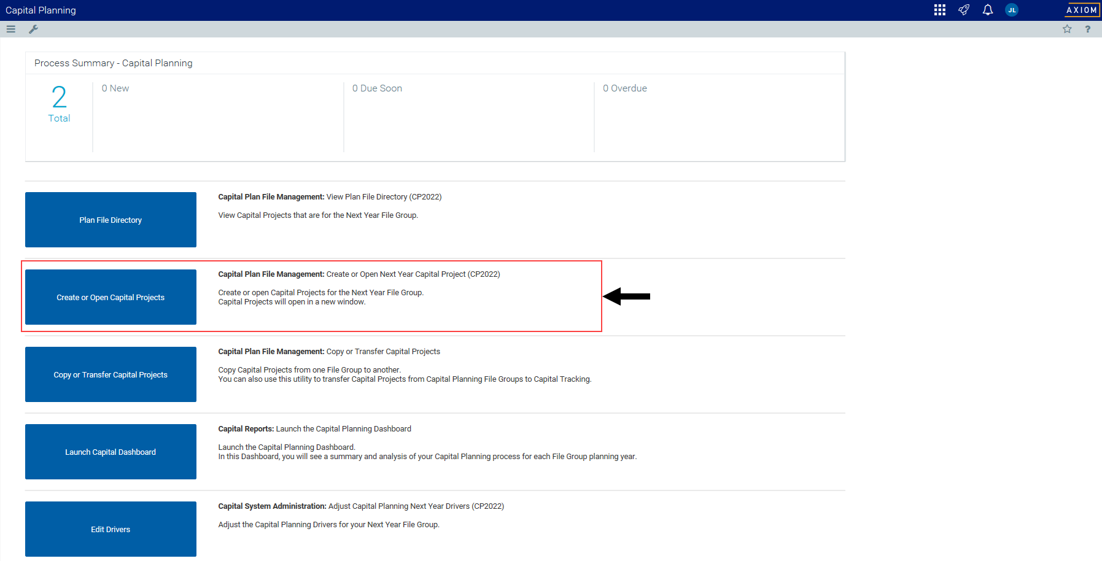1102x561 pixels.
Task: Click the Capital Planning page title
Action: click(41, 10)
